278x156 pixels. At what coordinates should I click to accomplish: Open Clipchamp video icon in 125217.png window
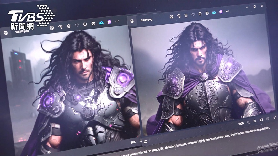(x=109, y=22)
